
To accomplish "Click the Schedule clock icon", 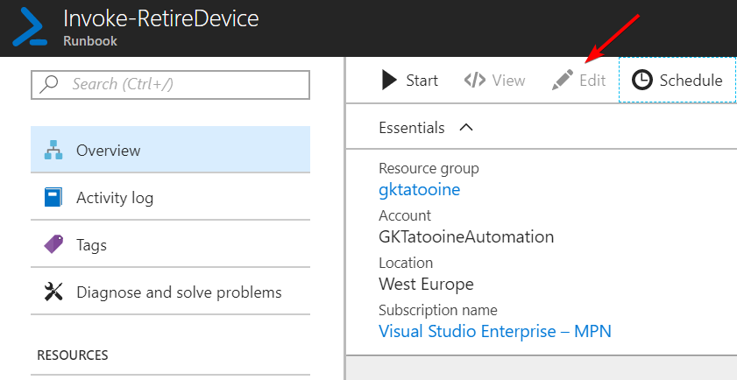I will [x=641, y=80].
